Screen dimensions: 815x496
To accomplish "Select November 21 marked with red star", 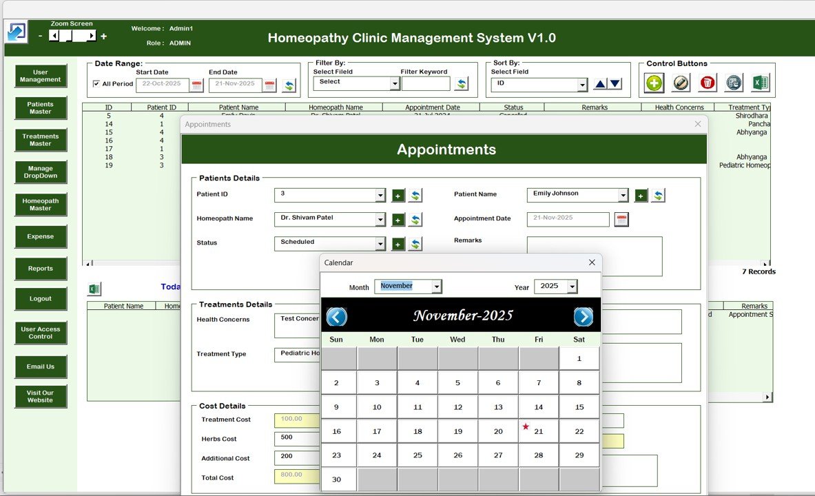I will [x=538, y=431].
